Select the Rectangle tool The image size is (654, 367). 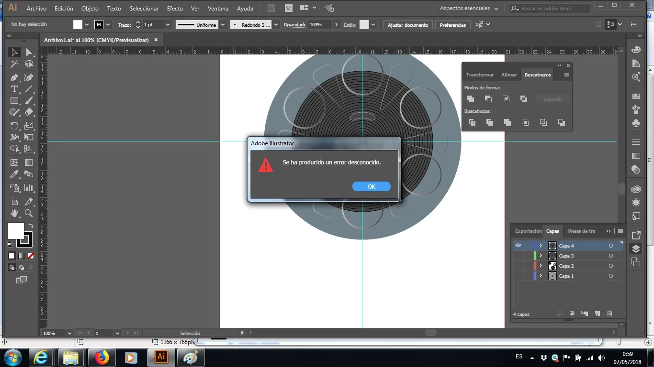coord(14,101)
